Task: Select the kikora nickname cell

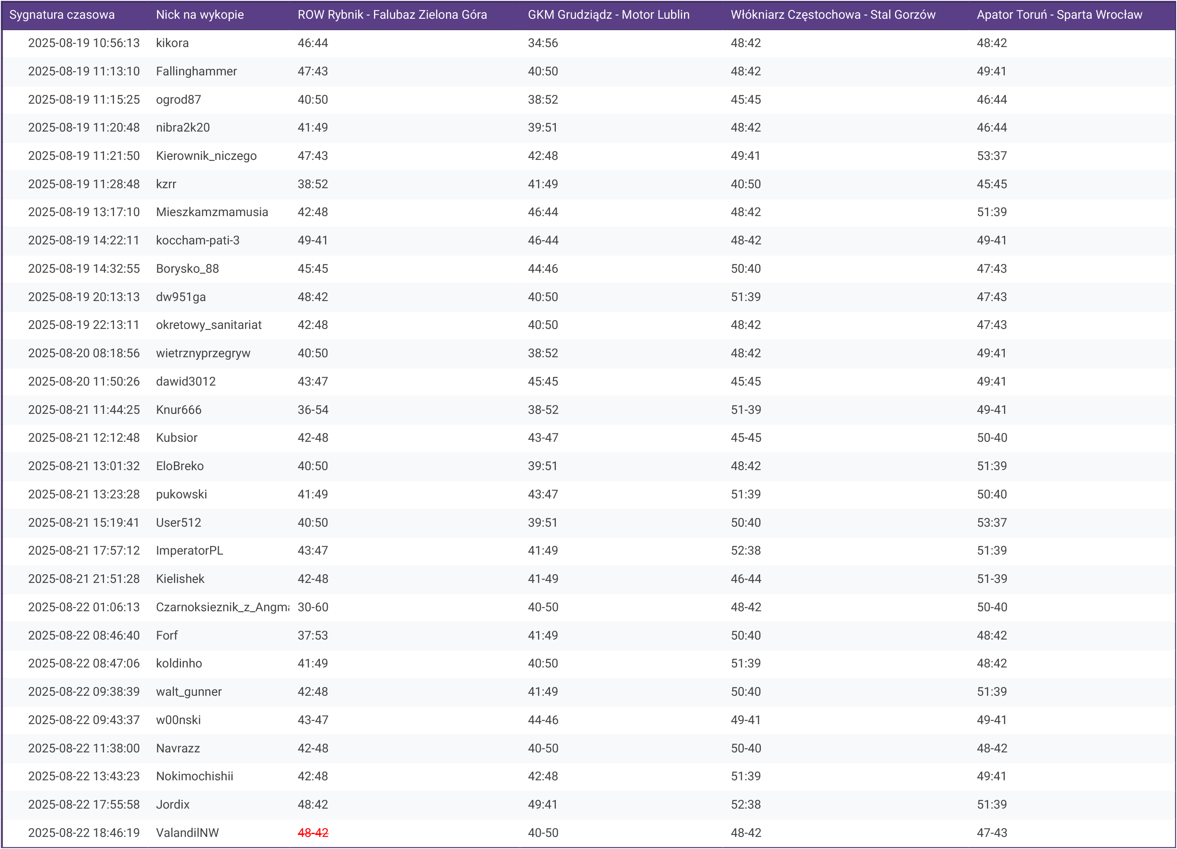Action: [x=172, y=43]
